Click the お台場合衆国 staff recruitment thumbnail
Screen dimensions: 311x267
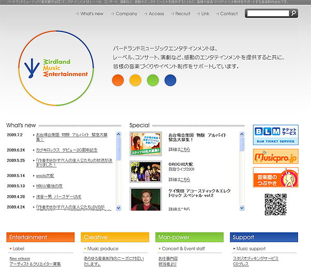[146, 144]
